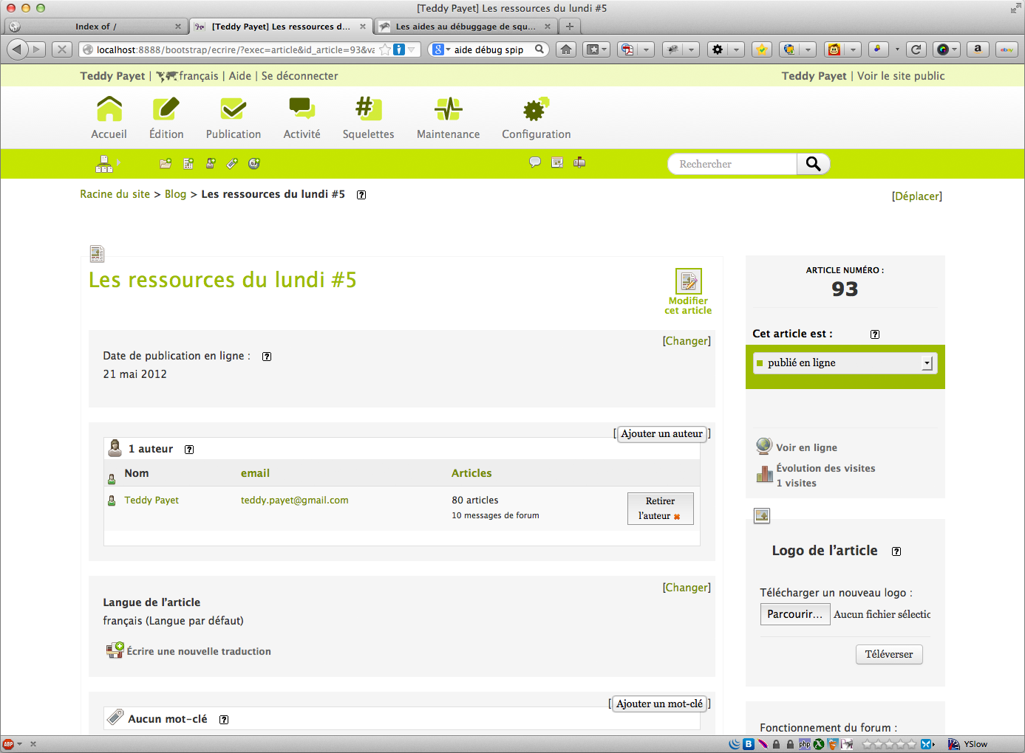Switch to the 'Index of /' tab

[96, 27]
